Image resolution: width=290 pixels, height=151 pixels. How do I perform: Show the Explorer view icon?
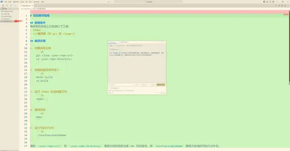pos(3,6)
